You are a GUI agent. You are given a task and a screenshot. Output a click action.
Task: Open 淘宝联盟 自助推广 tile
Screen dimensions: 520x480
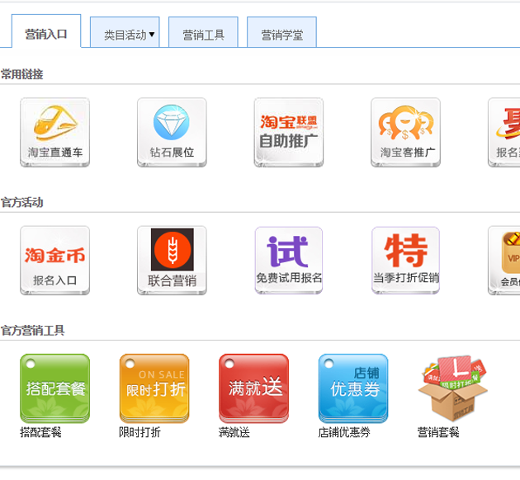(288, 132)
